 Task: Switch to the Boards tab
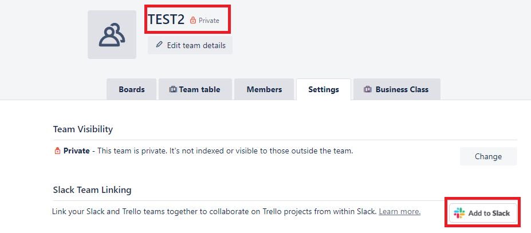pyautogui.click(x=132, y=89)
